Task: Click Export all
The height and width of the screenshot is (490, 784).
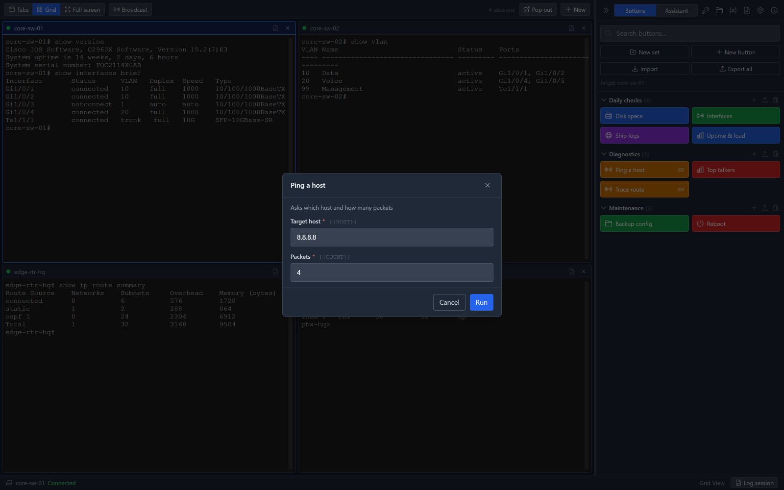Action: 735,69
